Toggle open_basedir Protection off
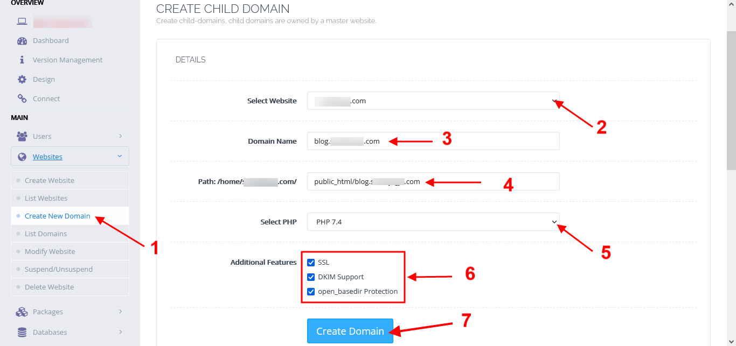This screenshot has width=736, height=346. point(311,291)
